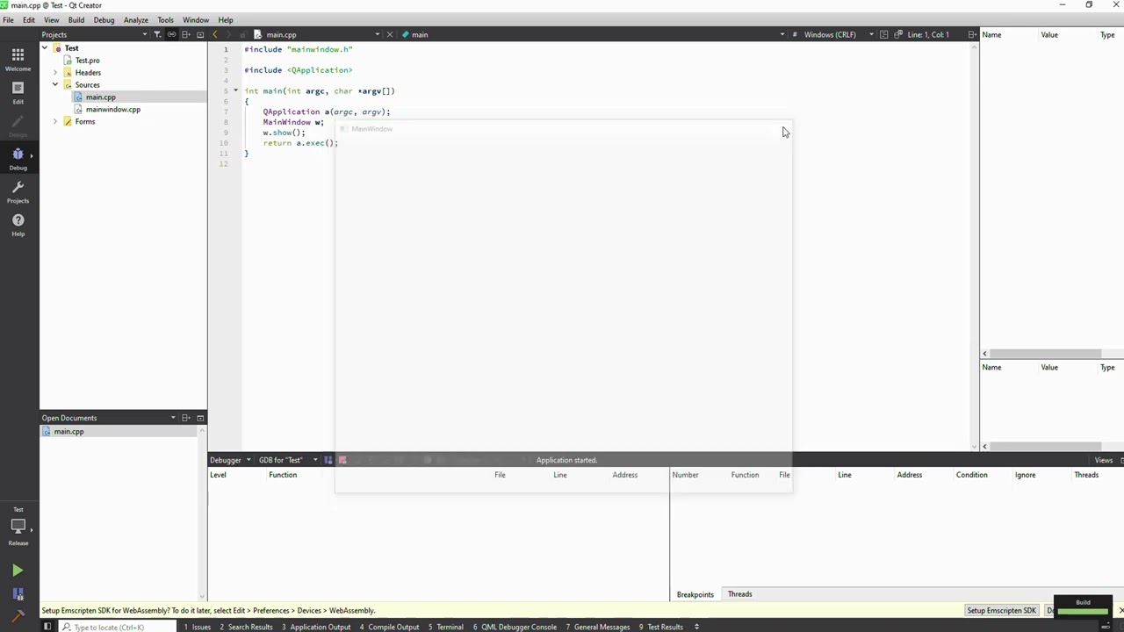This screenshot has width=1124, height=632.
Task: Open the Terminal pane
Action: [446, 627]
